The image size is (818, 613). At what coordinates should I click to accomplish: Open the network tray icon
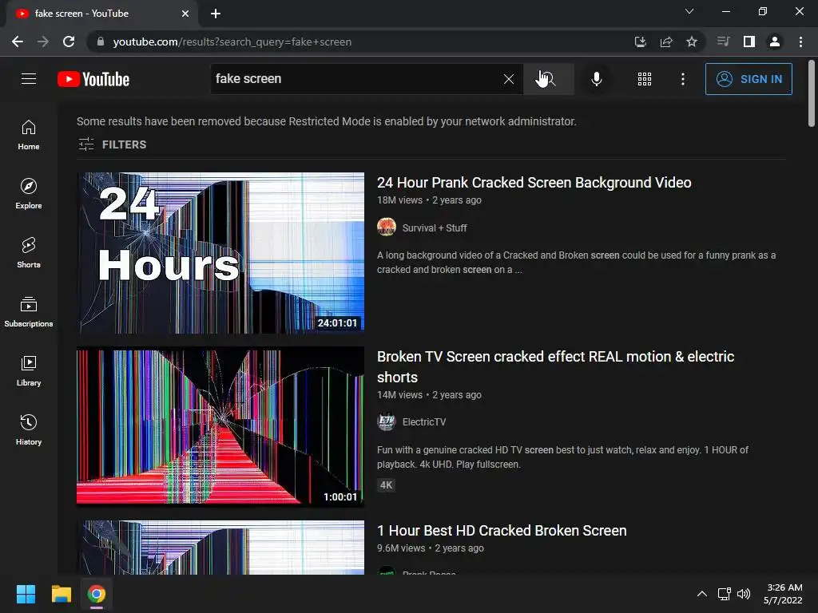click(724, 594)
